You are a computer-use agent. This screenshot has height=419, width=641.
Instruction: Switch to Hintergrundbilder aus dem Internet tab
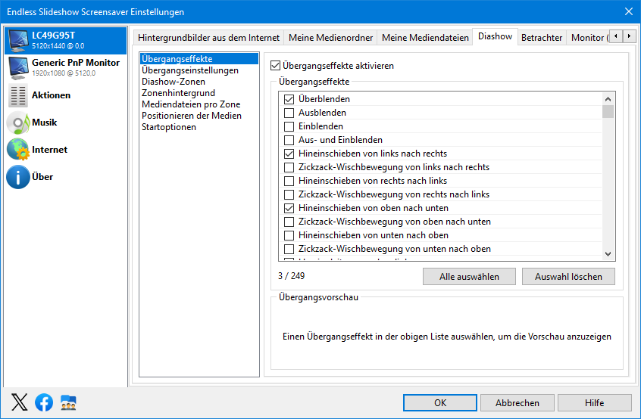point(208,38)
